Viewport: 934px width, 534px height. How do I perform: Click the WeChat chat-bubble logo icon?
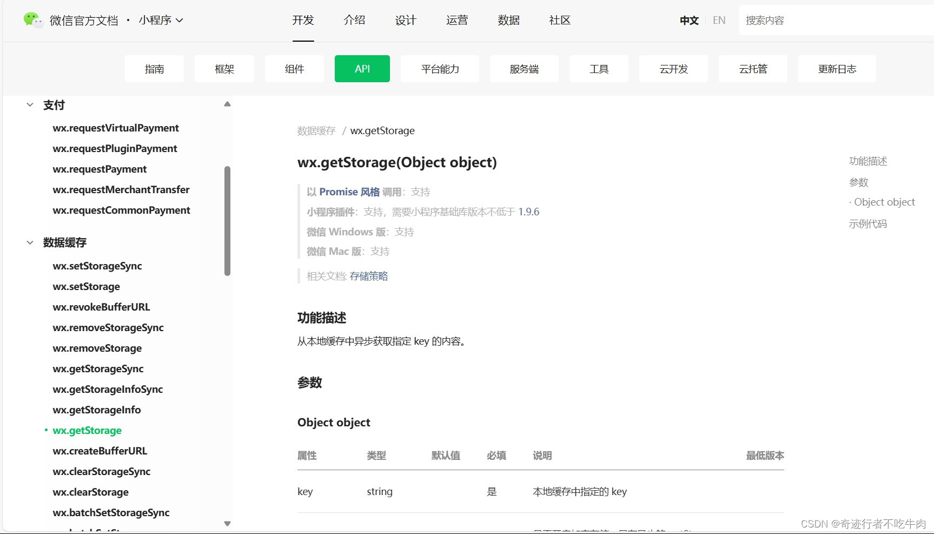coord(32,19)
